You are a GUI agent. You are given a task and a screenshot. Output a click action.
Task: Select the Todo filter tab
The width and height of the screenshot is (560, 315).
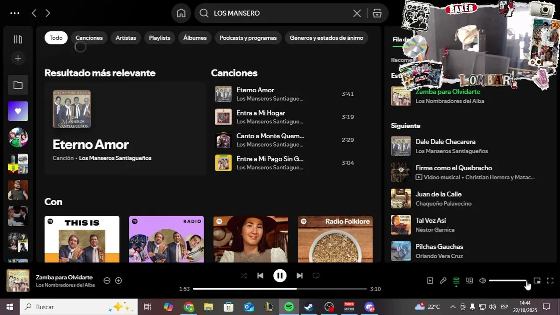(56, 38)
